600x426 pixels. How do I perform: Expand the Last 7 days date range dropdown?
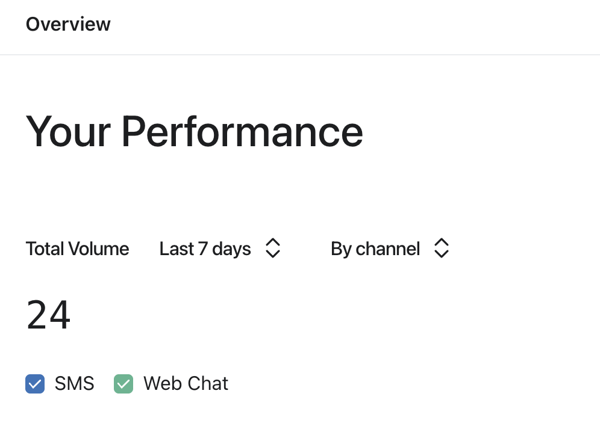pyautogui.click(x=220, y=248)
